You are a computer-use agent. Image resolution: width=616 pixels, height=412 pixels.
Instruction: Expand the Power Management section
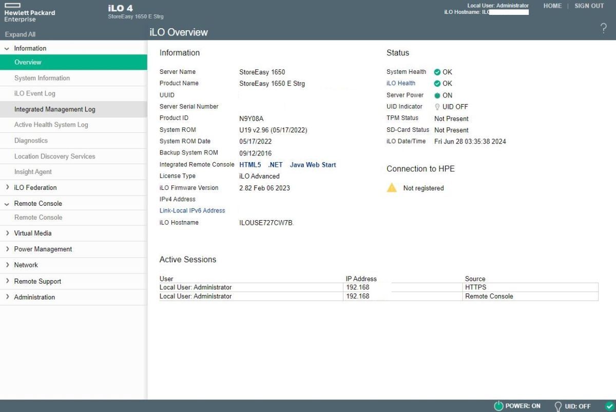coord(7,249)
